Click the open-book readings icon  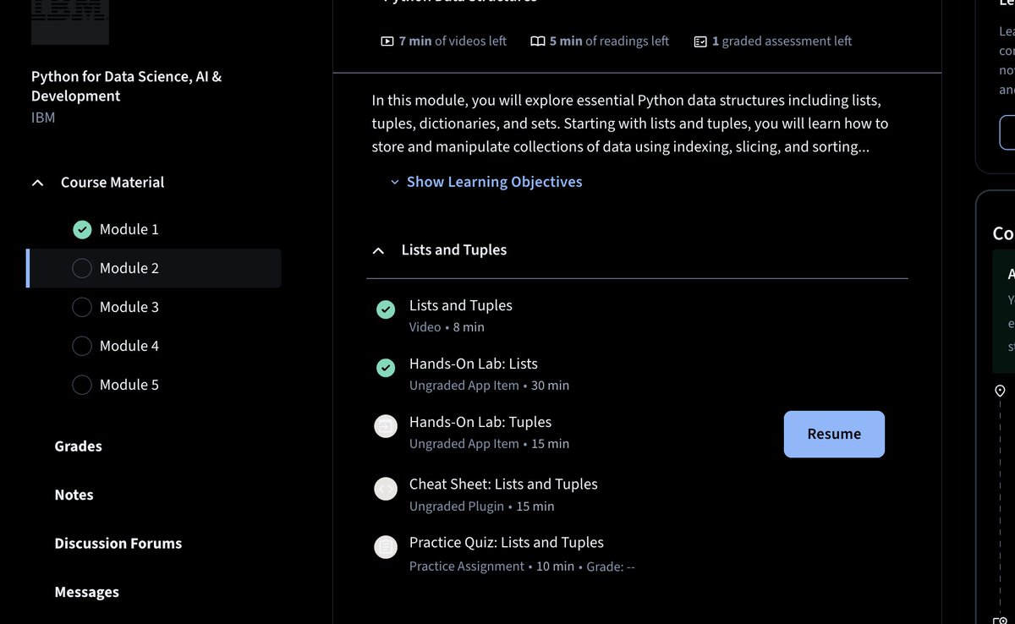[x=537, y=41]
